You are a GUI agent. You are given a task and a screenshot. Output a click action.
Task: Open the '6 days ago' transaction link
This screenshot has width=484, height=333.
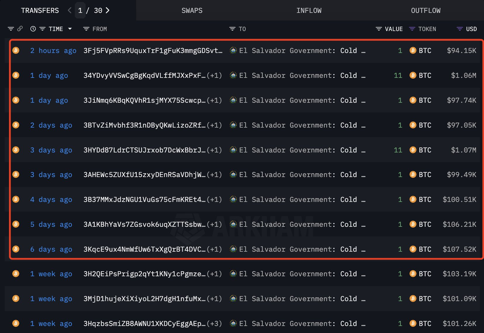(51, 249)
